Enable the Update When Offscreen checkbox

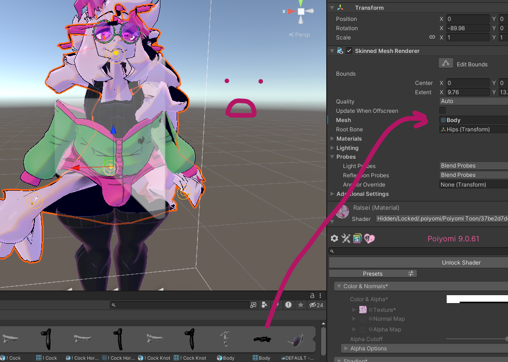tap(442, 110)
